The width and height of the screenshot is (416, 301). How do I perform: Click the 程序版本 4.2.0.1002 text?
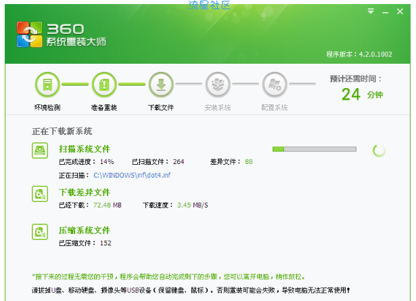pyautogui.click(x=359, y=54)
